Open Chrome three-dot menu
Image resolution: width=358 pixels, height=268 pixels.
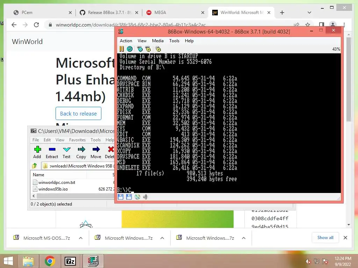tap(344, 25)
